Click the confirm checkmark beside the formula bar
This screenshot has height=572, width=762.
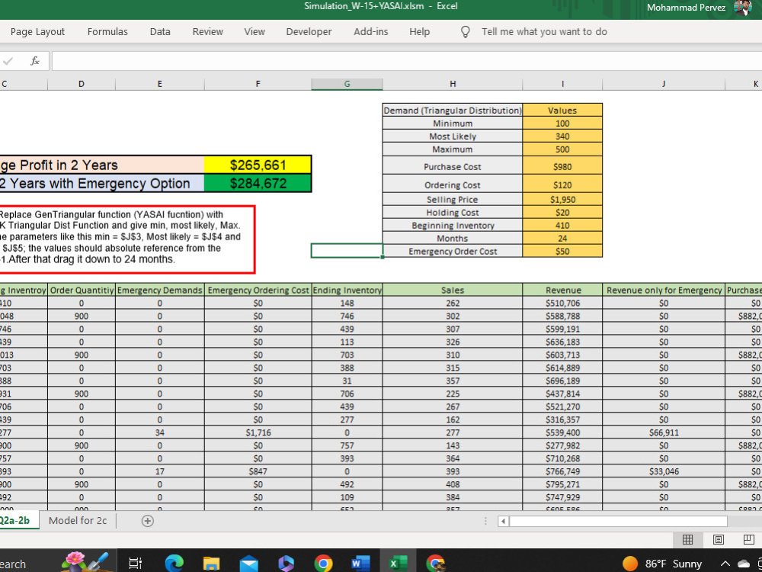8,61
